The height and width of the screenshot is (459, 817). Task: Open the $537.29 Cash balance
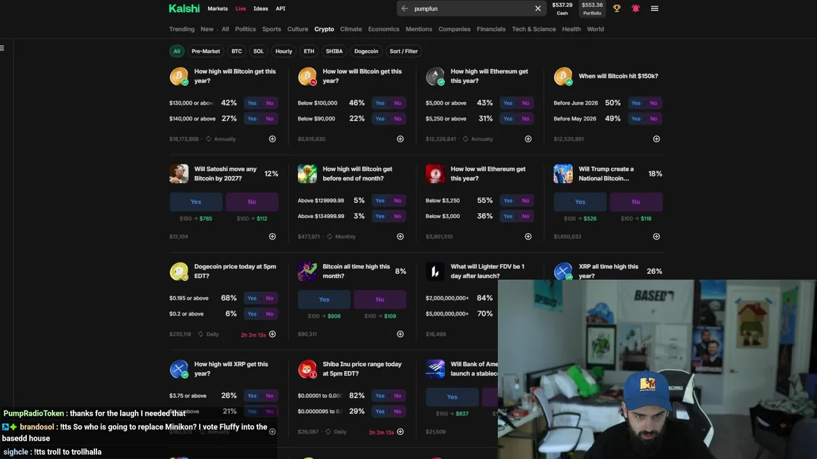tap(562, 8)
